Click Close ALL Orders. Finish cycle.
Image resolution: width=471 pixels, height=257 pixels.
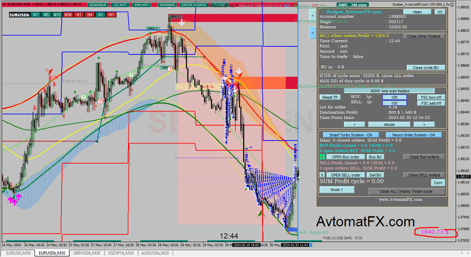point(407,192)
